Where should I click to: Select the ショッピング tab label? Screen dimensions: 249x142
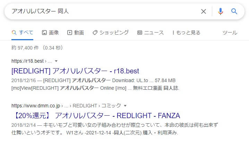point(114,33)
